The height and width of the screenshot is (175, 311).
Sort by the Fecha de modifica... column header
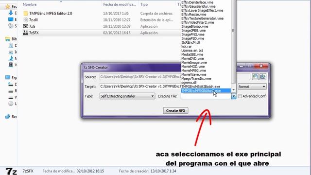(120, 4)
